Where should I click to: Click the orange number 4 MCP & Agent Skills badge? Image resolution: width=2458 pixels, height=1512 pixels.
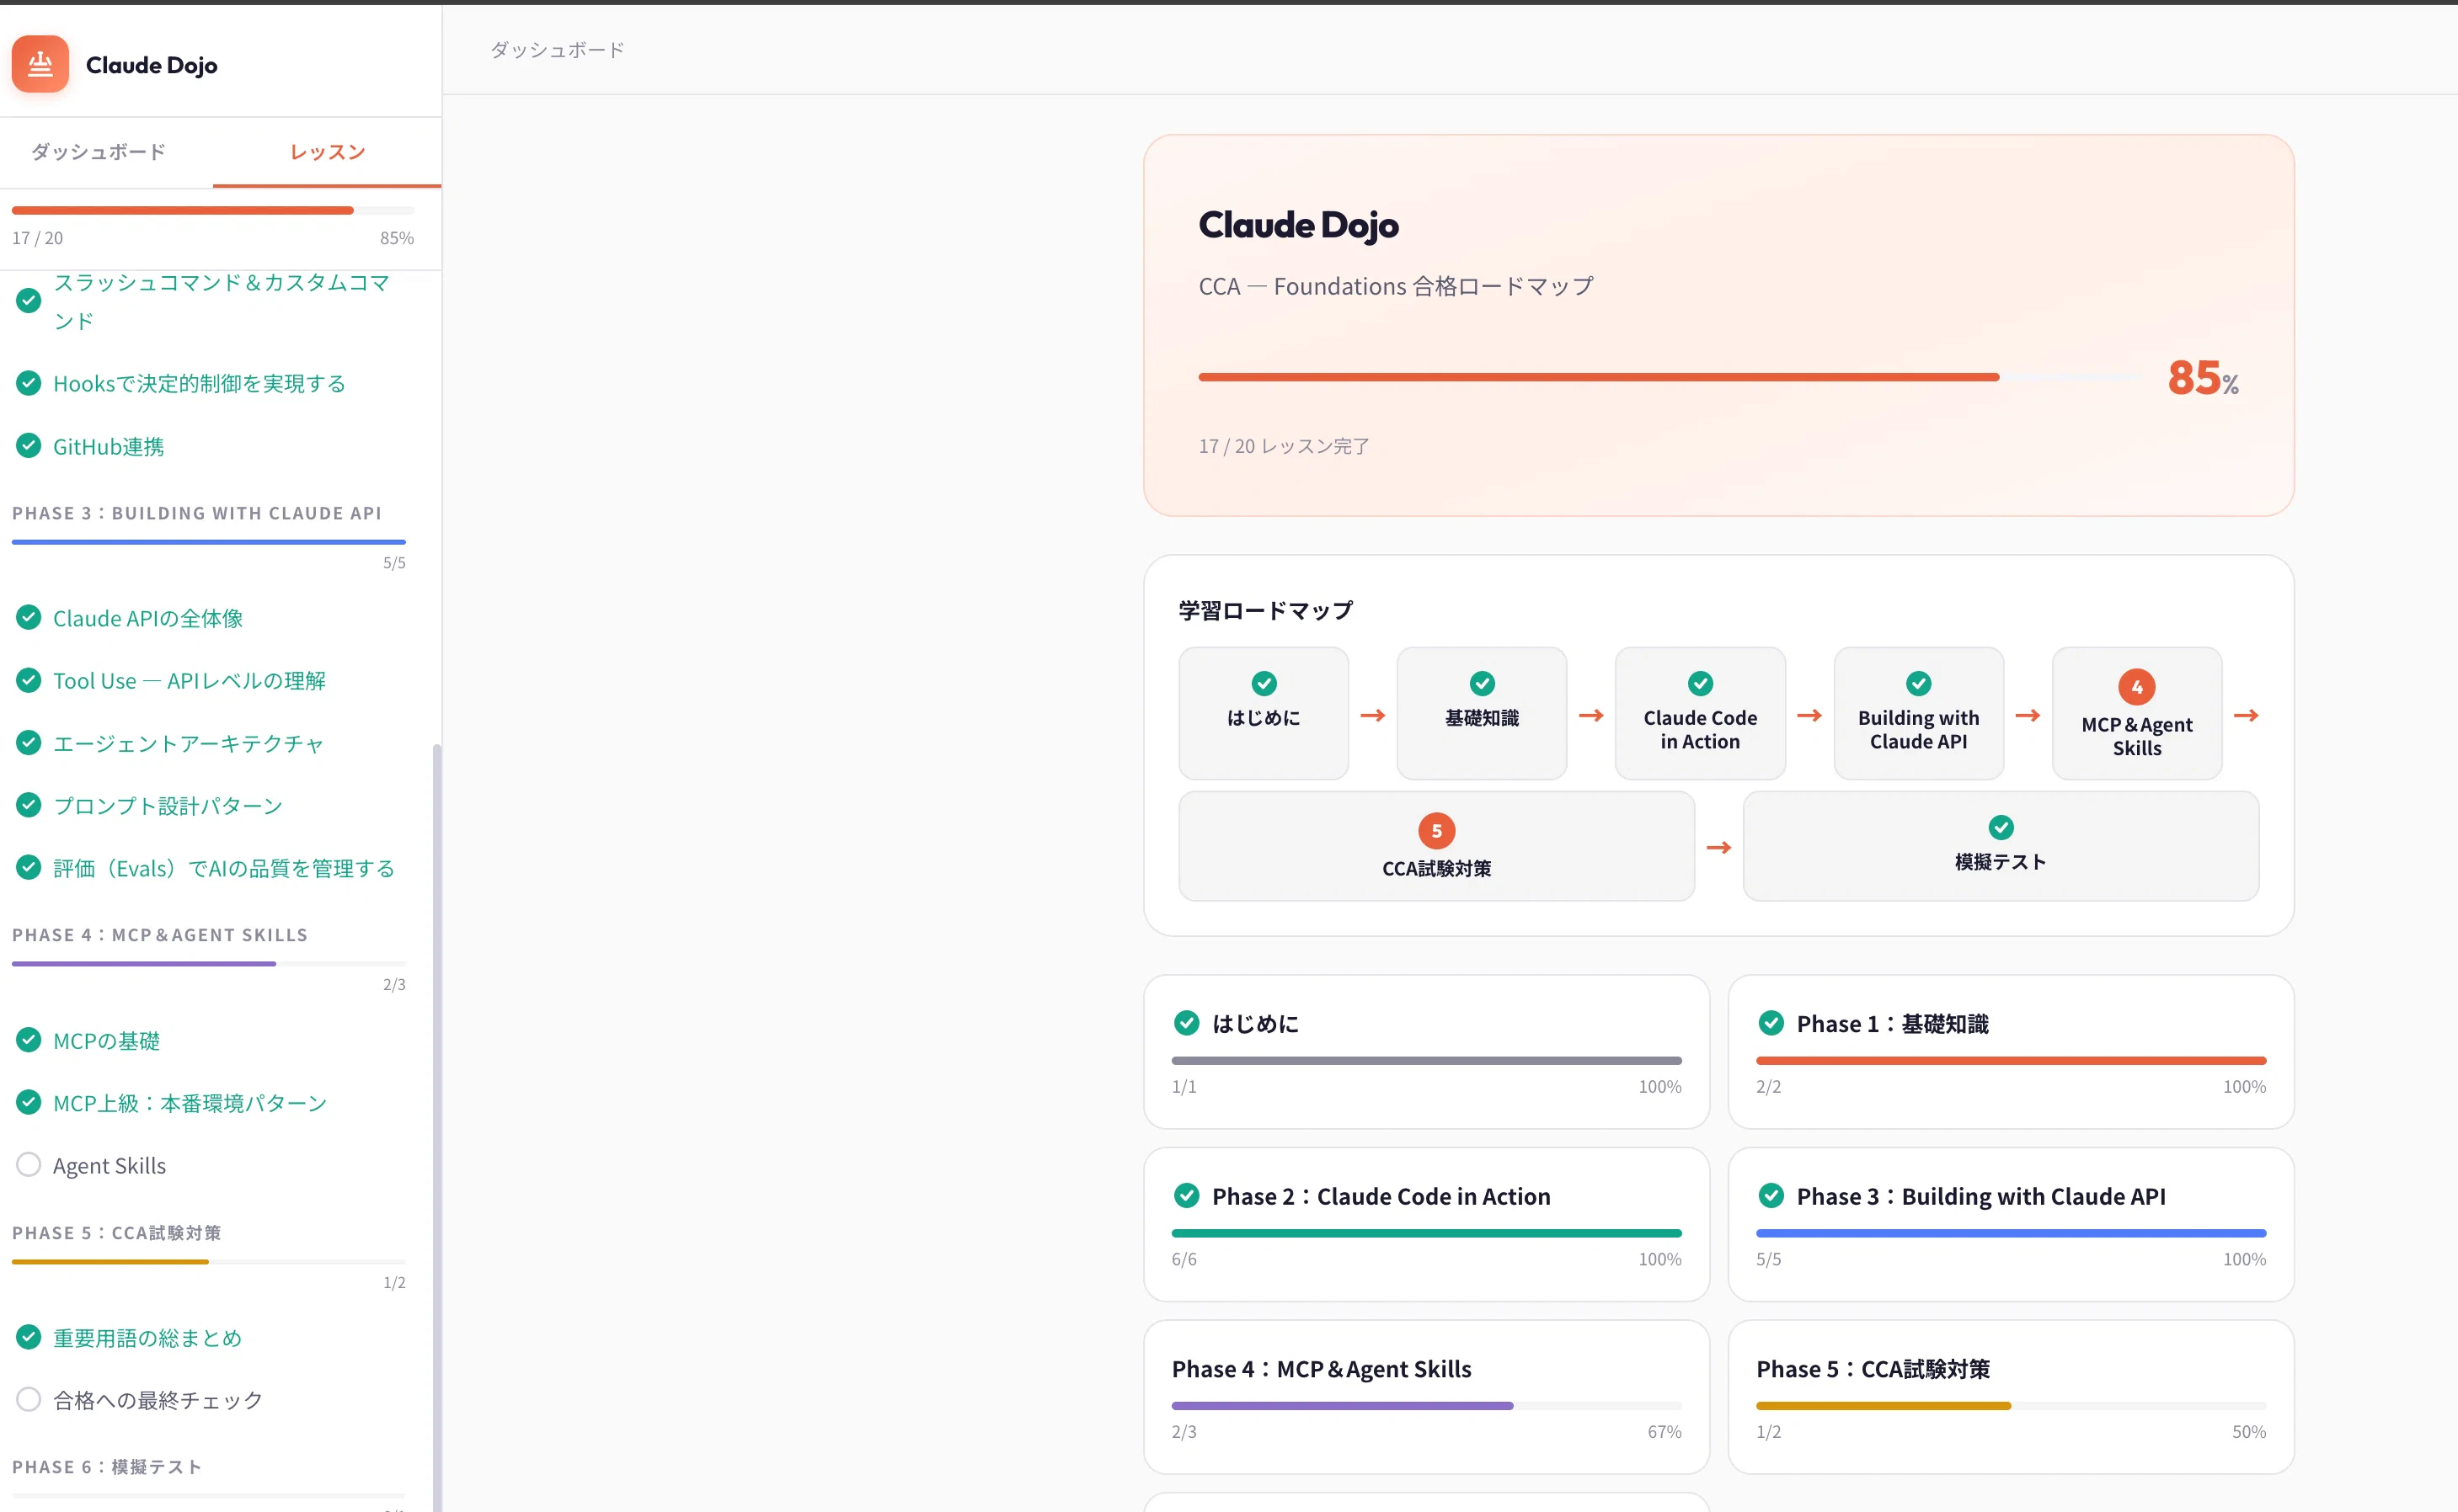(x=2136, y=687)
